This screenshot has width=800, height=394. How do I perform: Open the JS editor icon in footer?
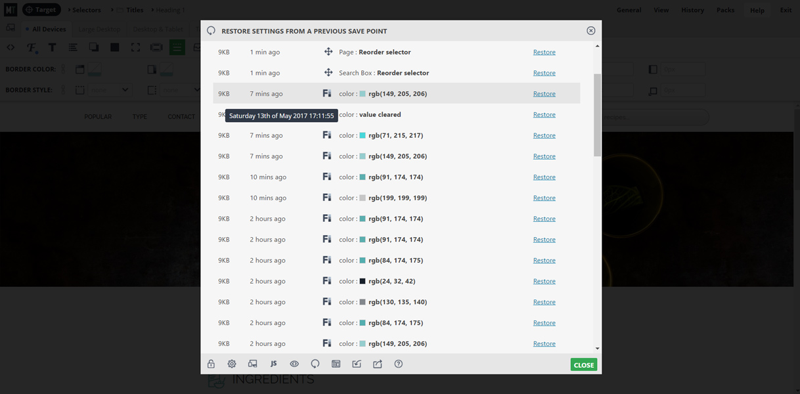(x=274, y=364)
